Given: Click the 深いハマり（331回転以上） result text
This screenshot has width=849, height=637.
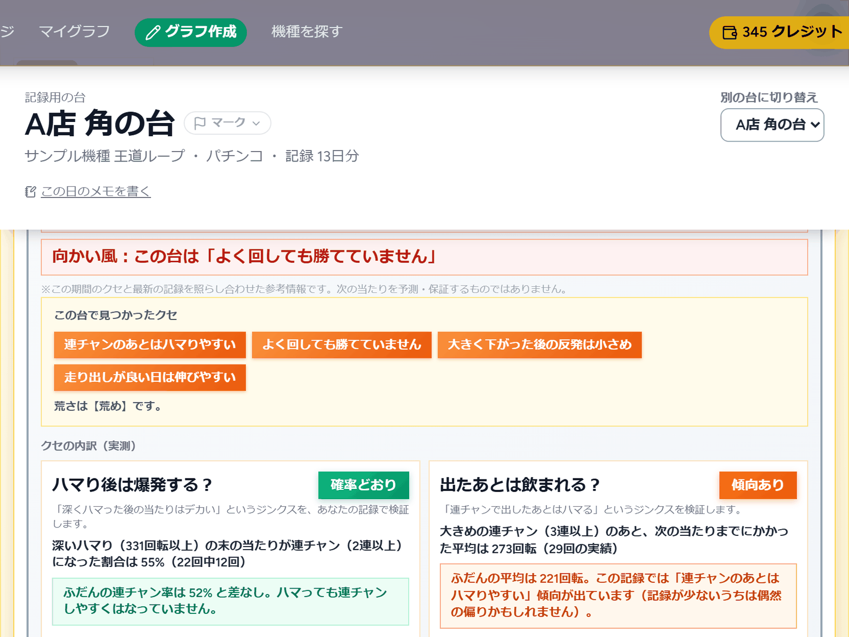Looking at the screenshot, I should 227,554.
